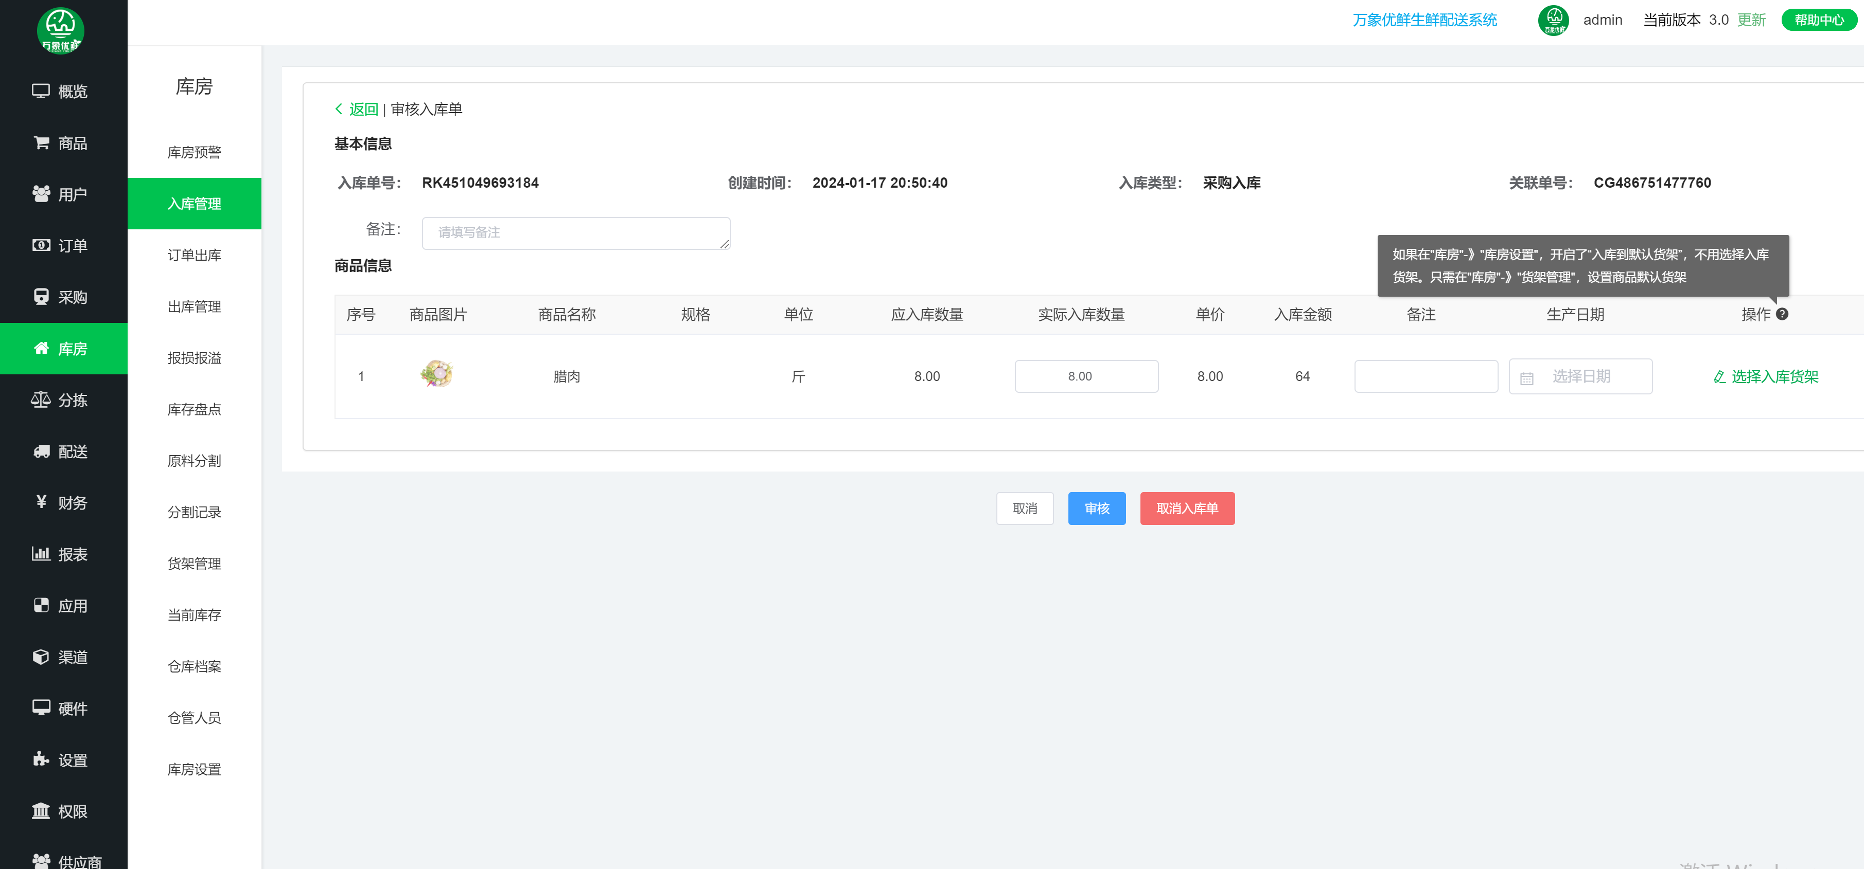Image resolution: width=1864 pixels, height=869 pixels.
Task: Open 订单 via its money icon
Action: tap(41, 245)
